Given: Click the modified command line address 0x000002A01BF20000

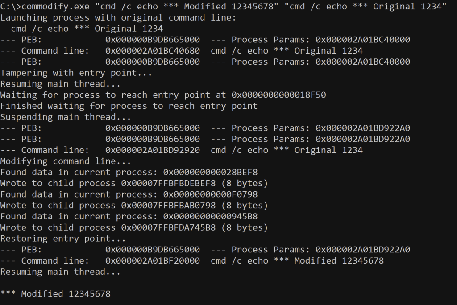Looking at the screenshot, I should (x=153, y=261).
